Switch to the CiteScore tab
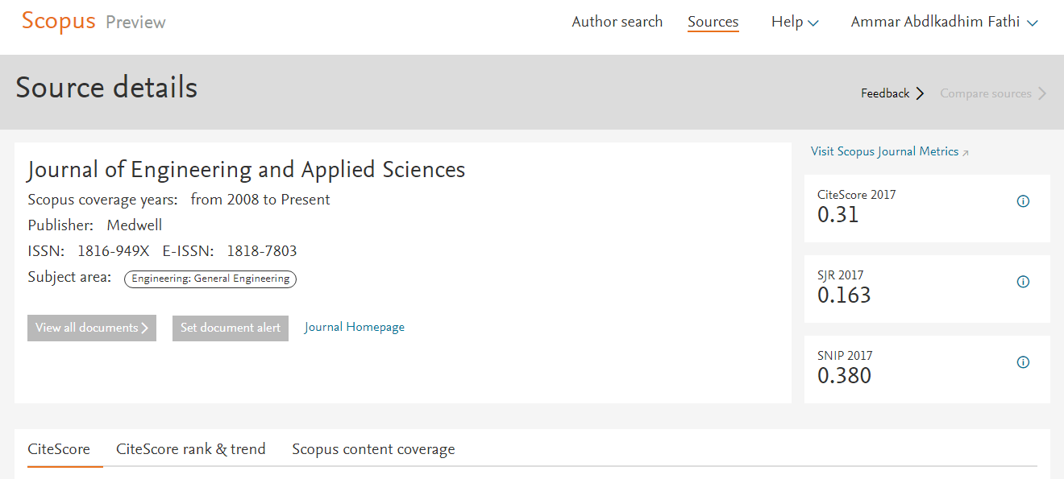 pos(59,449)
